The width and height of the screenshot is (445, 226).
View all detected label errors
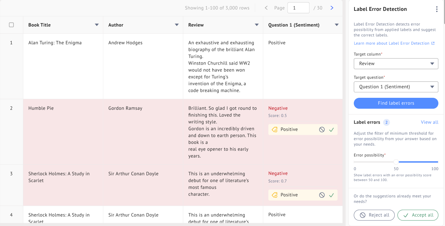(429, 122)
